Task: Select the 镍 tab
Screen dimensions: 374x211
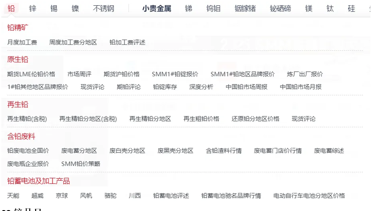Action: [75, 8]
